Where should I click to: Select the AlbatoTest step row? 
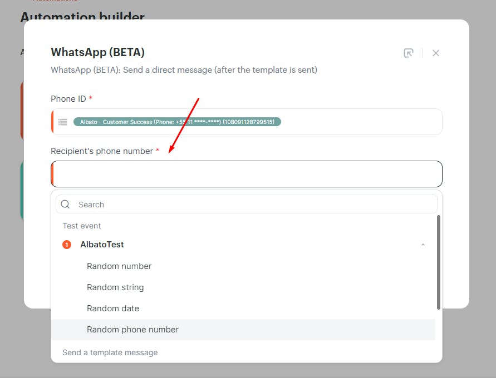(x=243, y=245)
